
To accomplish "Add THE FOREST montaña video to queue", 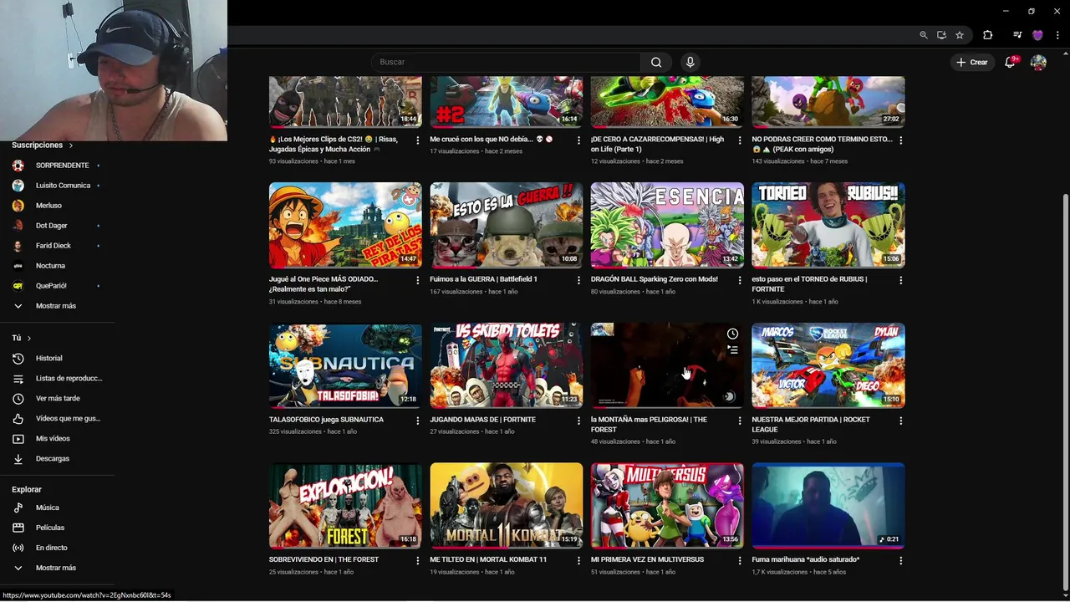I will 732,350.
